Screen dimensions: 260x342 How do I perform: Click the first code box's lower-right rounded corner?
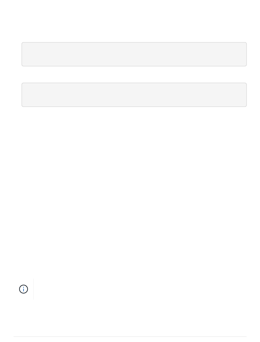pos(245,65)
